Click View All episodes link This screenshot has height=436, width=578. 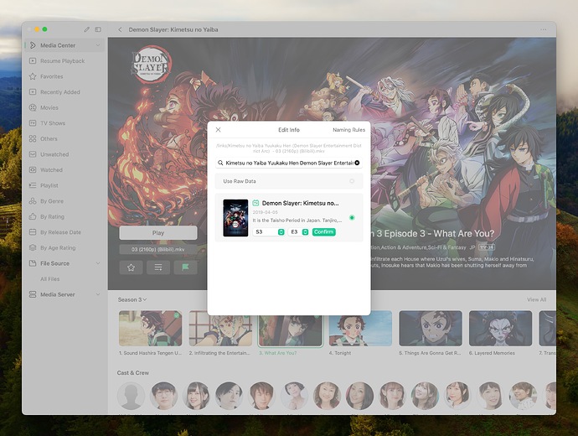point(536,299)
